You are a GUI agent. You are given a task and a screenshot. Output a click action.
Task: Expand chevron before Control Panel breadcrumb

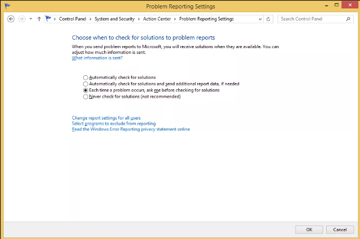(x=55, y=19)
